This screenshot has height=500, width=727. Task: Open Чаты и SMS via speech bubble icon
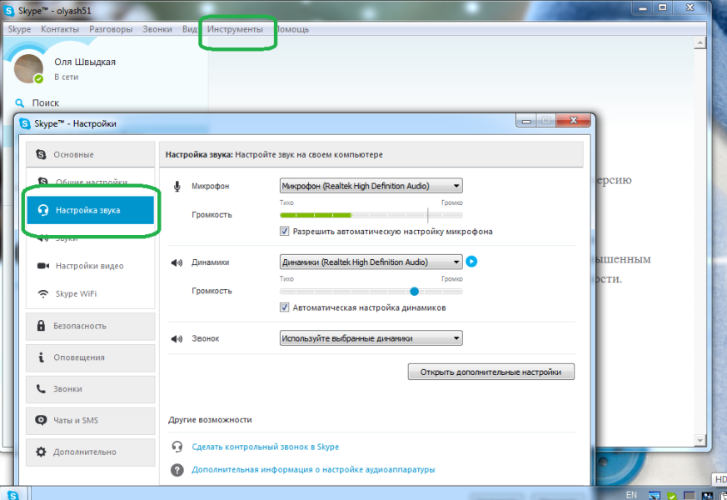(42, 421)
